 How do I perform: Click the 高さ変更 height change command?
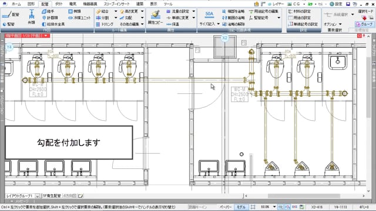point(129,11)
